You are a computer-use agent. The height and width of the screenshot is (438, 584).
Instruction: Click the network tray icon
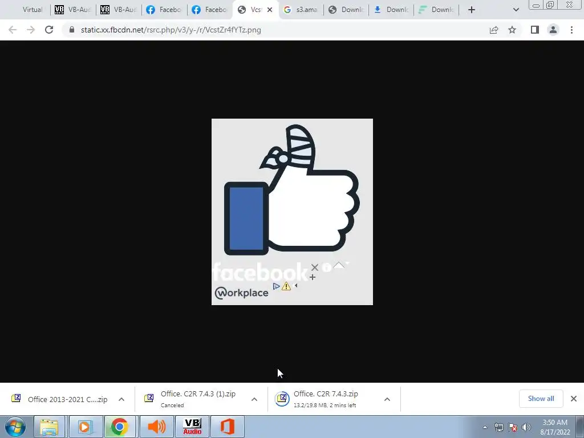click(x=498, y=427)
